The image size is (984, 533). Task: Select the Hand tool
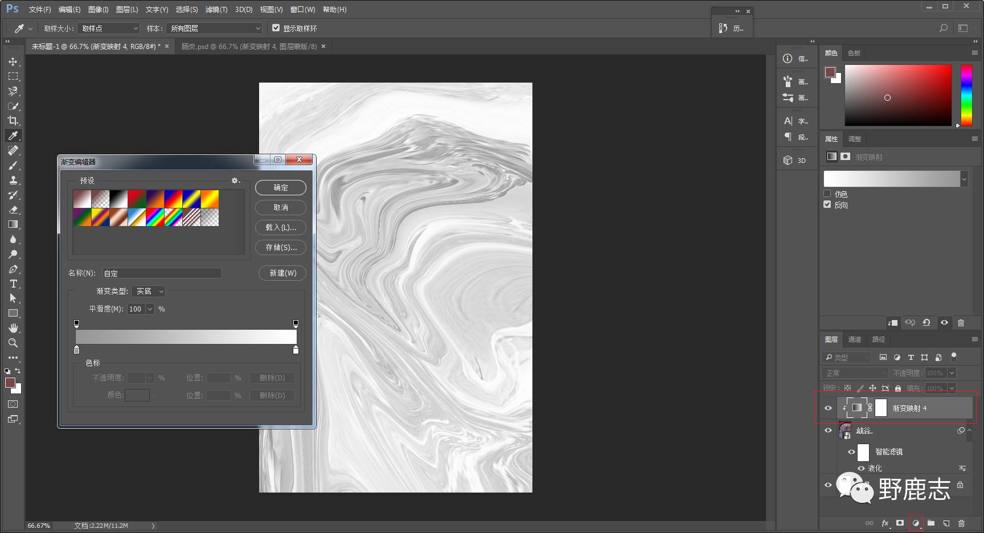tap(13, 328)
